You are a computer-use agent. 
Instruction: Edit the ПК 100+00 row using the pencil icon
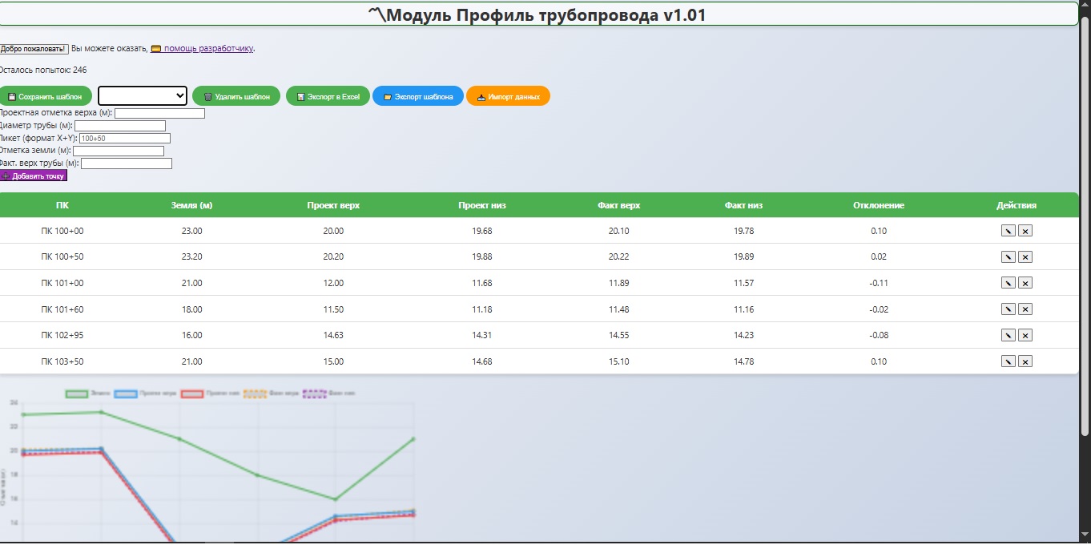pos(1008,231)
